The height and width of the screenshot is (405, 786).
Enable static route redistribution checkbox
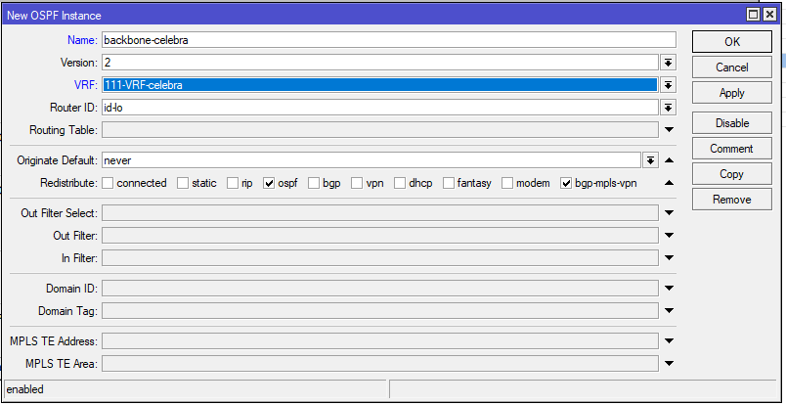pyautogui.click(x=184, y=183)
